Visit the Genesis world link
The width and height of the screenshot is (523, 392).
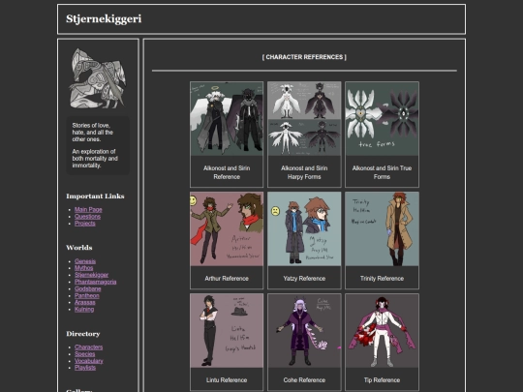click(x=85, y=261)
